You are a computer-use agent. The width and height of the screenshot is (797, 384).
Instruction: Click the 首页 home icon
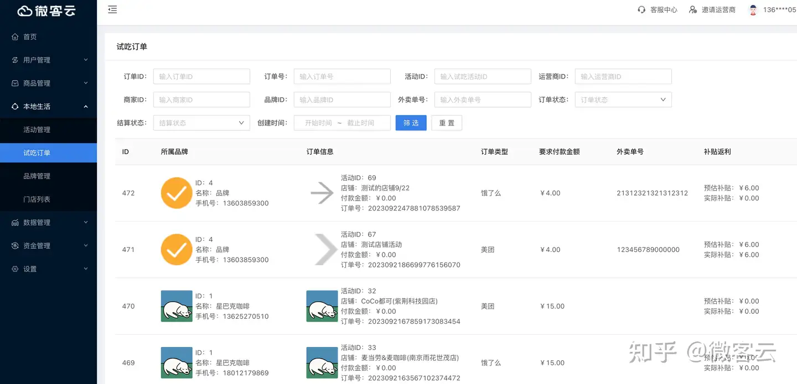[x=15, y=37]
